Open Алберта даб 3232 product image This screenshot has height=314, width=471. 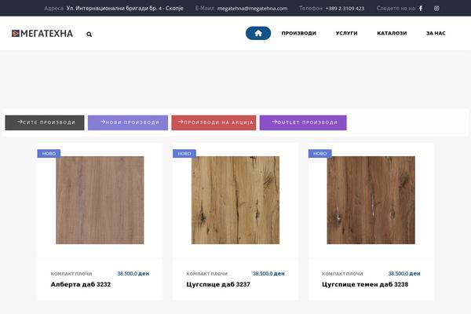coord(100,200)
